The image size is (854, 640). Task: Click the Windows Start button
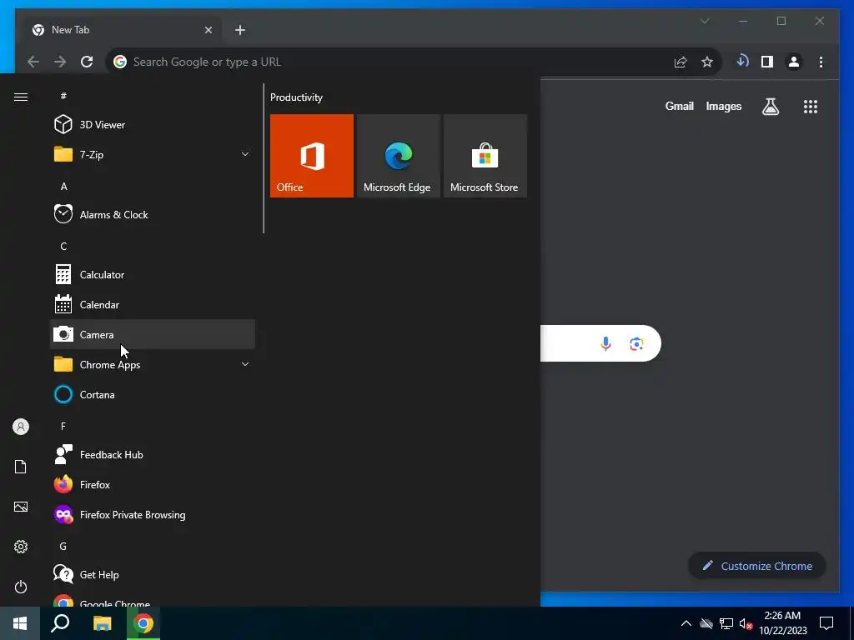(x=20, y=623)
